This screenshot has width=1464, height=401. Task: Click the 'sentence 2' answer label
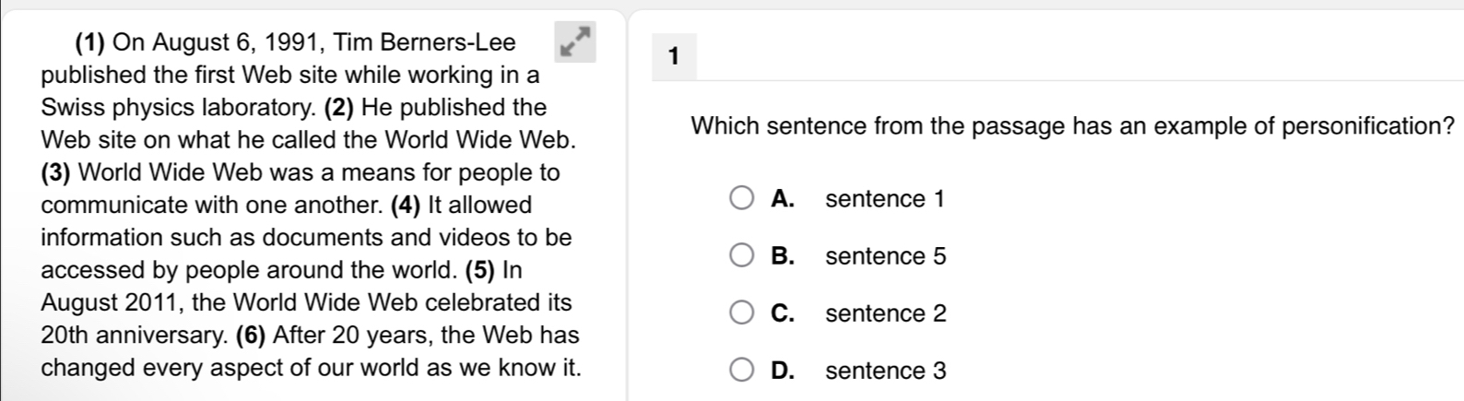click(886, 313)
